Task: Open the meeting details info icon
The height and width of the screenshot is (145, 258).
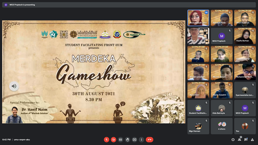Action: point(233,139)
